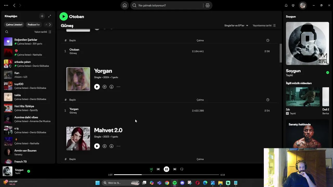Skip to the previous track

tap(158, 169)
